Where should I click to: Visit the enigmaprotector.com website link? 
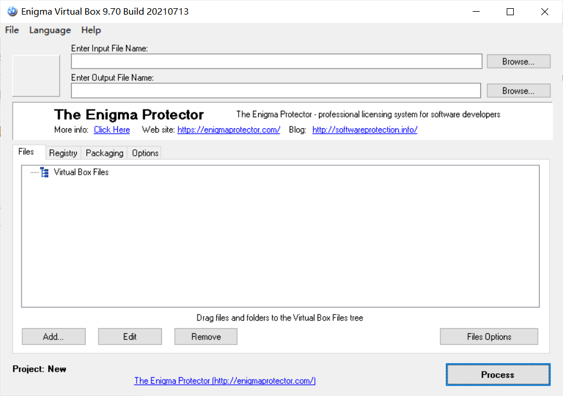[228, 129]
